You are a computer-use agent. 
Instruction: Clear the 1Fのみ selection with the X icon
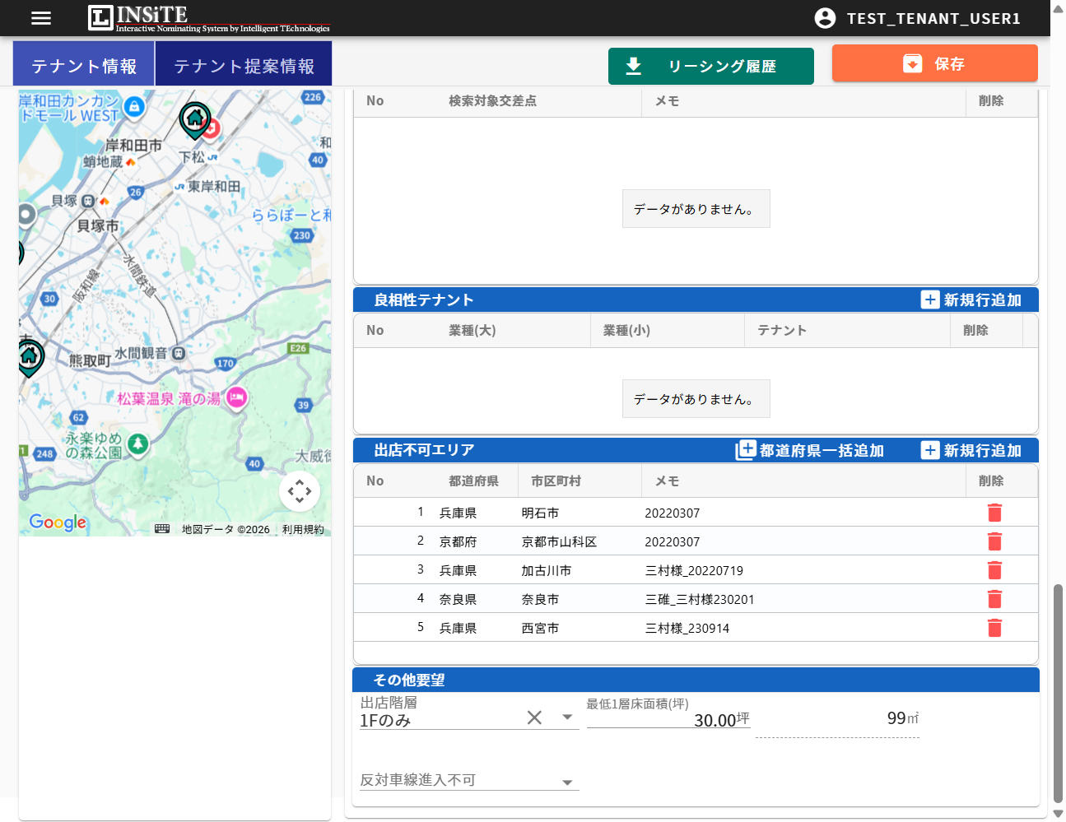pyautogui.click(x=534, y=717)
